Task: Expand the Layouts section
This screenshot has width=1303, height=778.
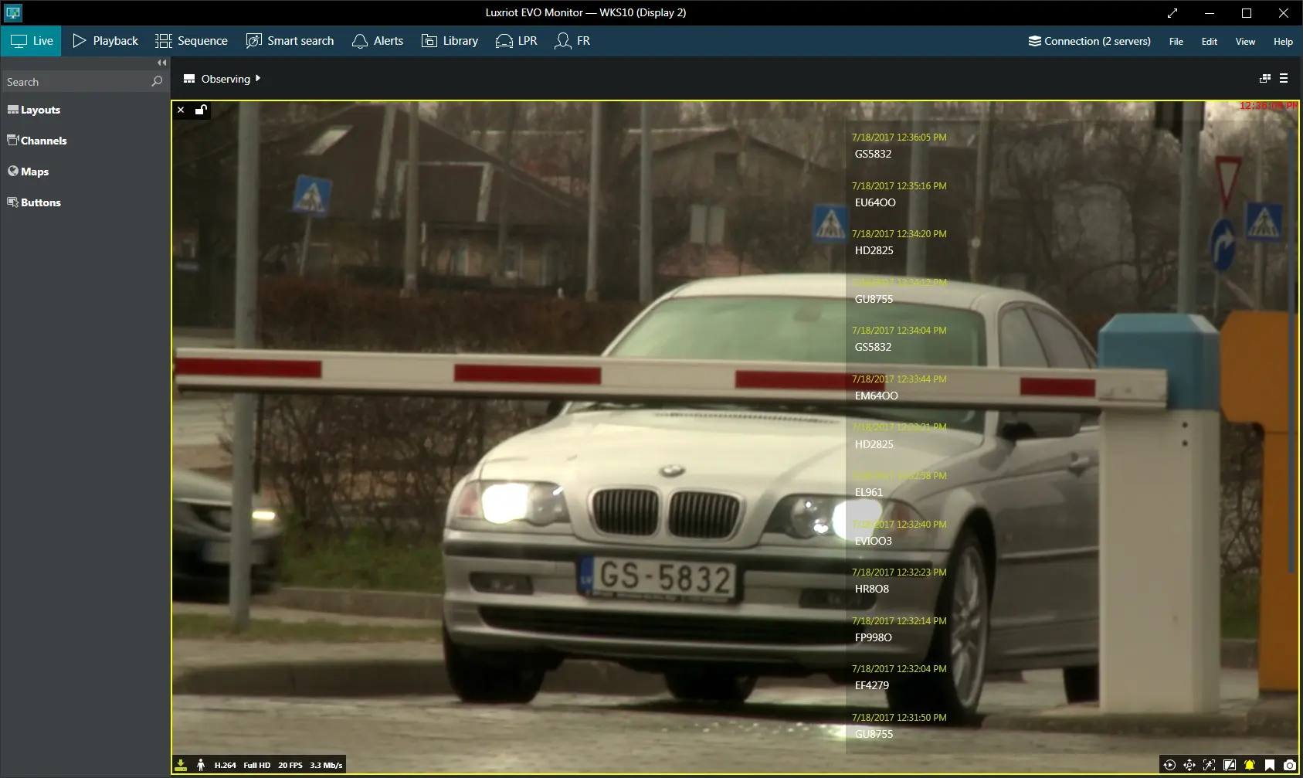Action: click(34, 110)
